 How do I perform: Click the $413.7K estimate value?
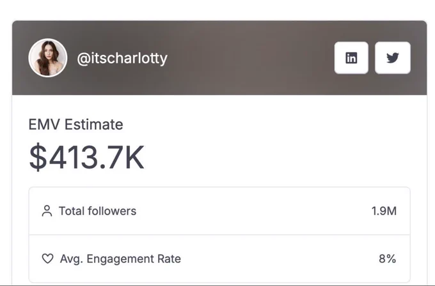[x=86, y=157]
